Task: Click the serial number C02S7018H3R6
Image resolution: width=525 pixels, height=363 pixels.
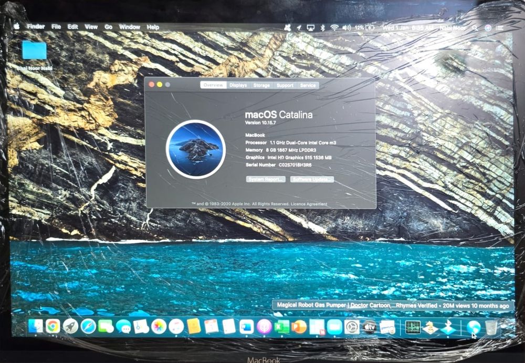Action: (x=295, y=165)
